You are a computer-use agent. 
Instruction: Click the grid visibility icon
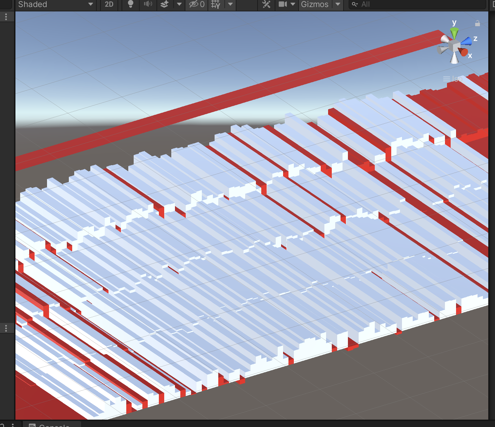pos(216,4)
